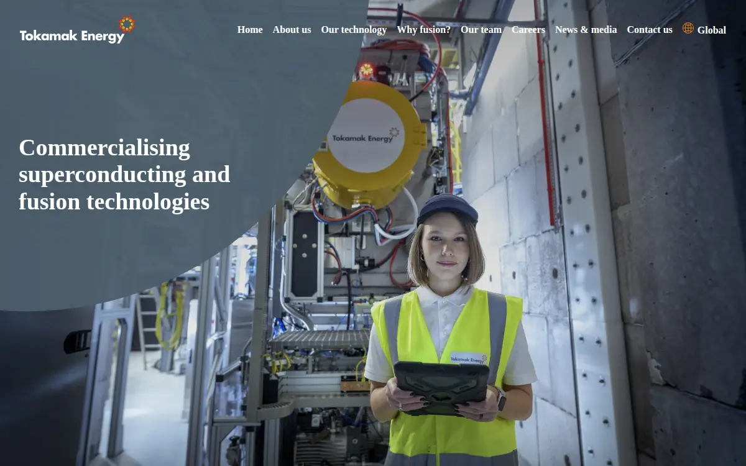Screen dimensions: 746x466
Task: Go to About us
Action: click(292, 30)
